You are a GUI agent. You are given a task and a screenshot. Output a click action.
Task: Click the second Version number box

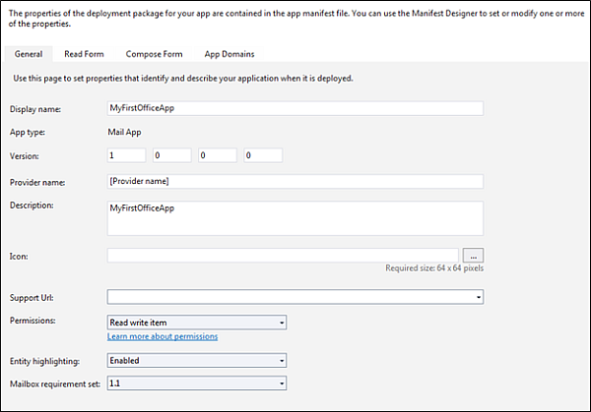coord(171,155)
